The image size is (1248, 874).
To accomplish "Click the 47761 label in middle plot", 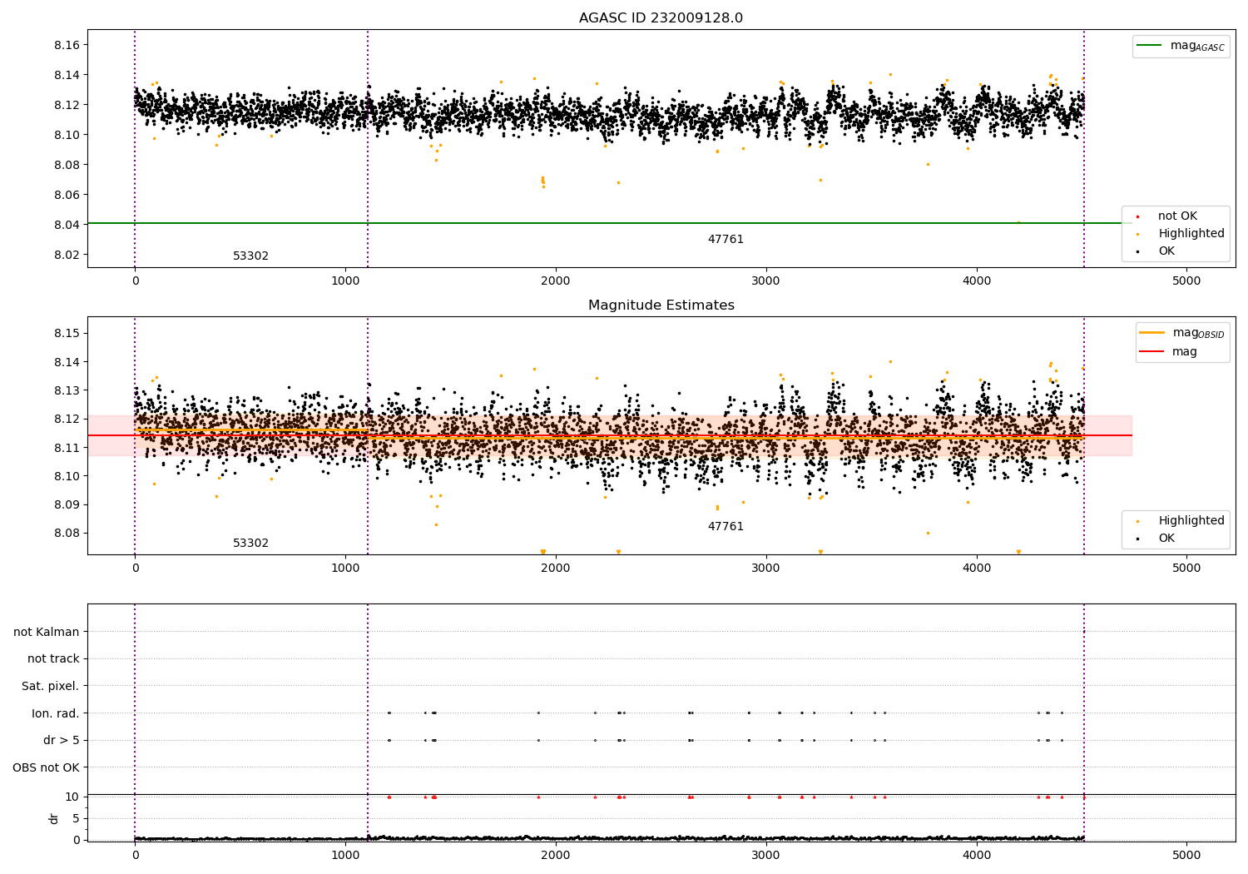I will click(726, 527).
